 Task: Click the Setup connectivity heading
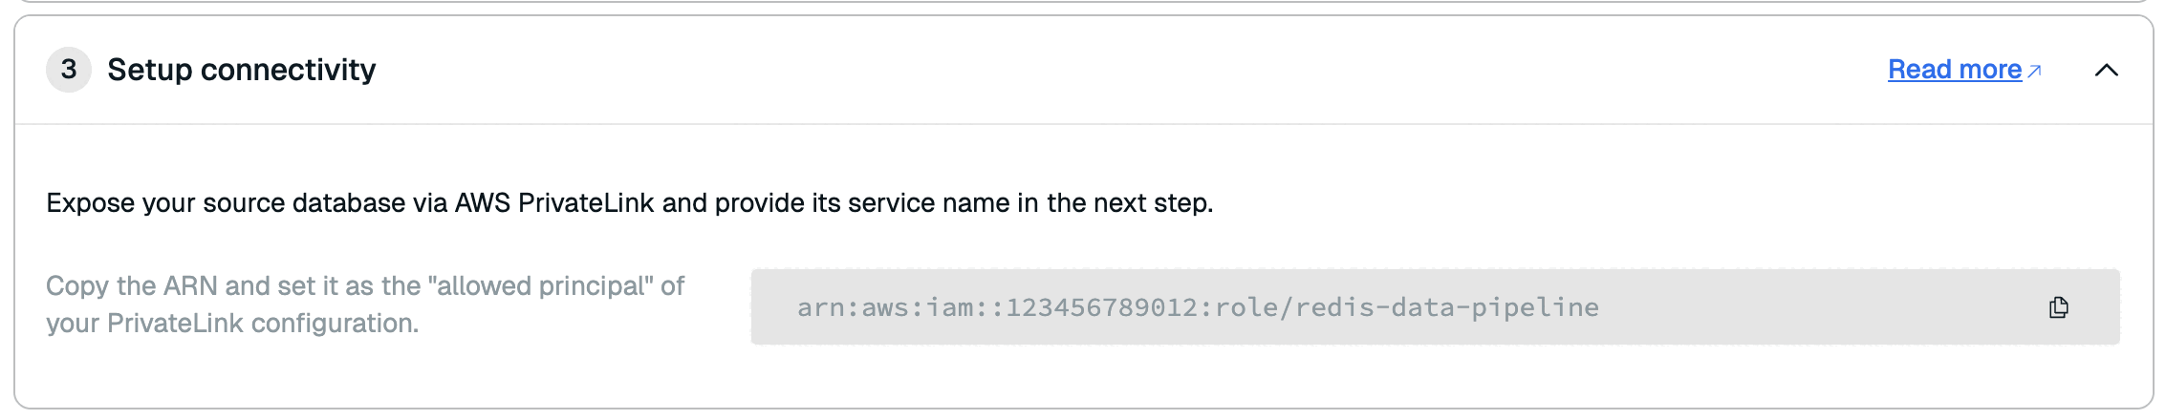(x=241, y=70)
